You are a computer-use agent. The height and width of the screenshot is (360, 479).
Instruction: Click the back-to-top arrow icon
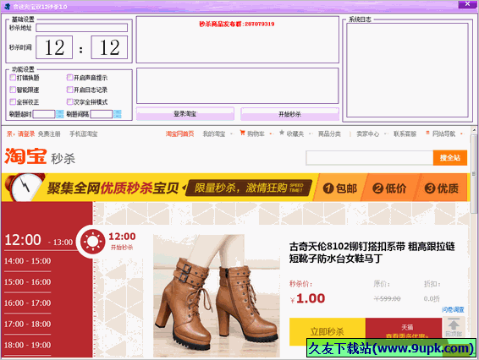tap(454, 324)
